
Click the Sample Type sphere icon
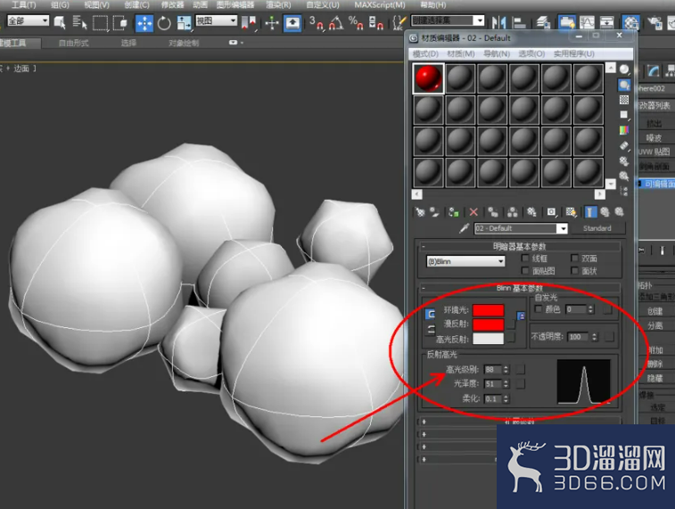tap(624, 70)
